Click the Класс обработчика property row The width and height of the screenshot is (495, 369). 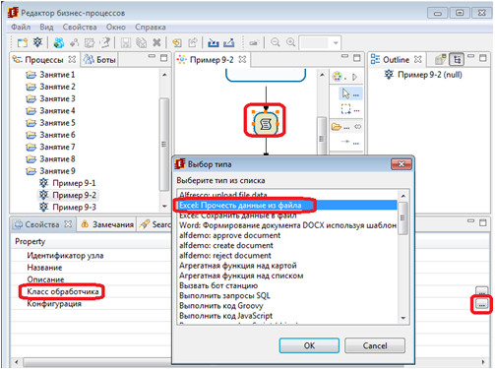pyautogui.click(x=63, y=291)
